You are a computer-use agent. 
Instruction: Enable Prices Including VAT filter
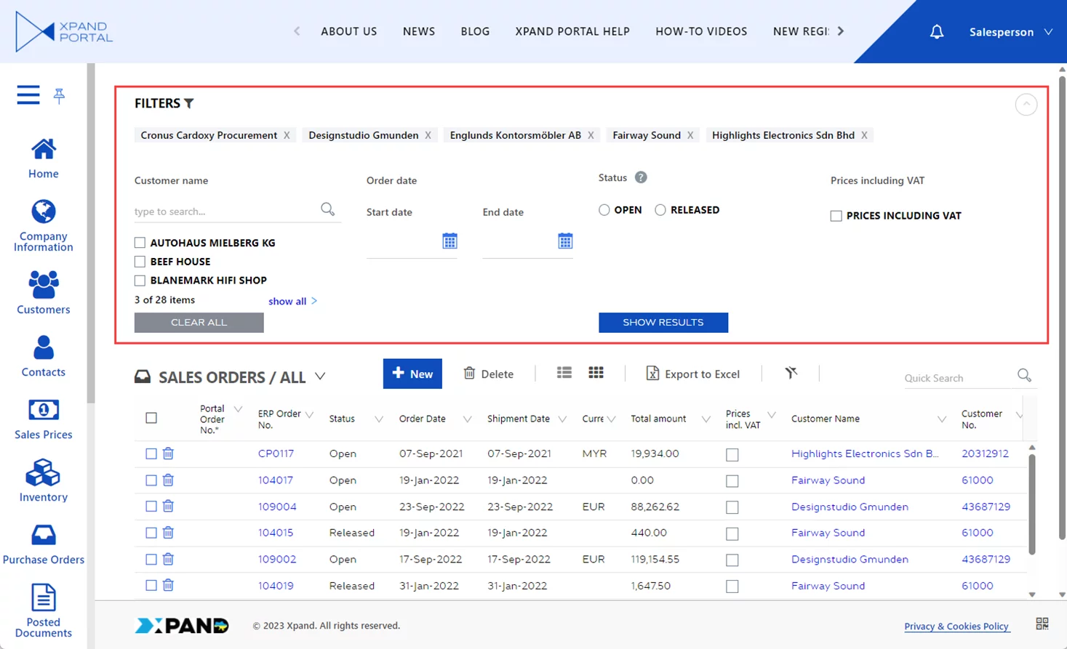836,216
